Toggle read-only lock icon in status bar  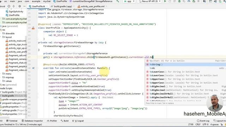pos(222,125)
